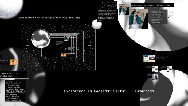The image size is (188, 106).
Task: Select paragraph 'La Realidad Virtual tiene diversas aplicaciones'
Action: pos(15,91)
